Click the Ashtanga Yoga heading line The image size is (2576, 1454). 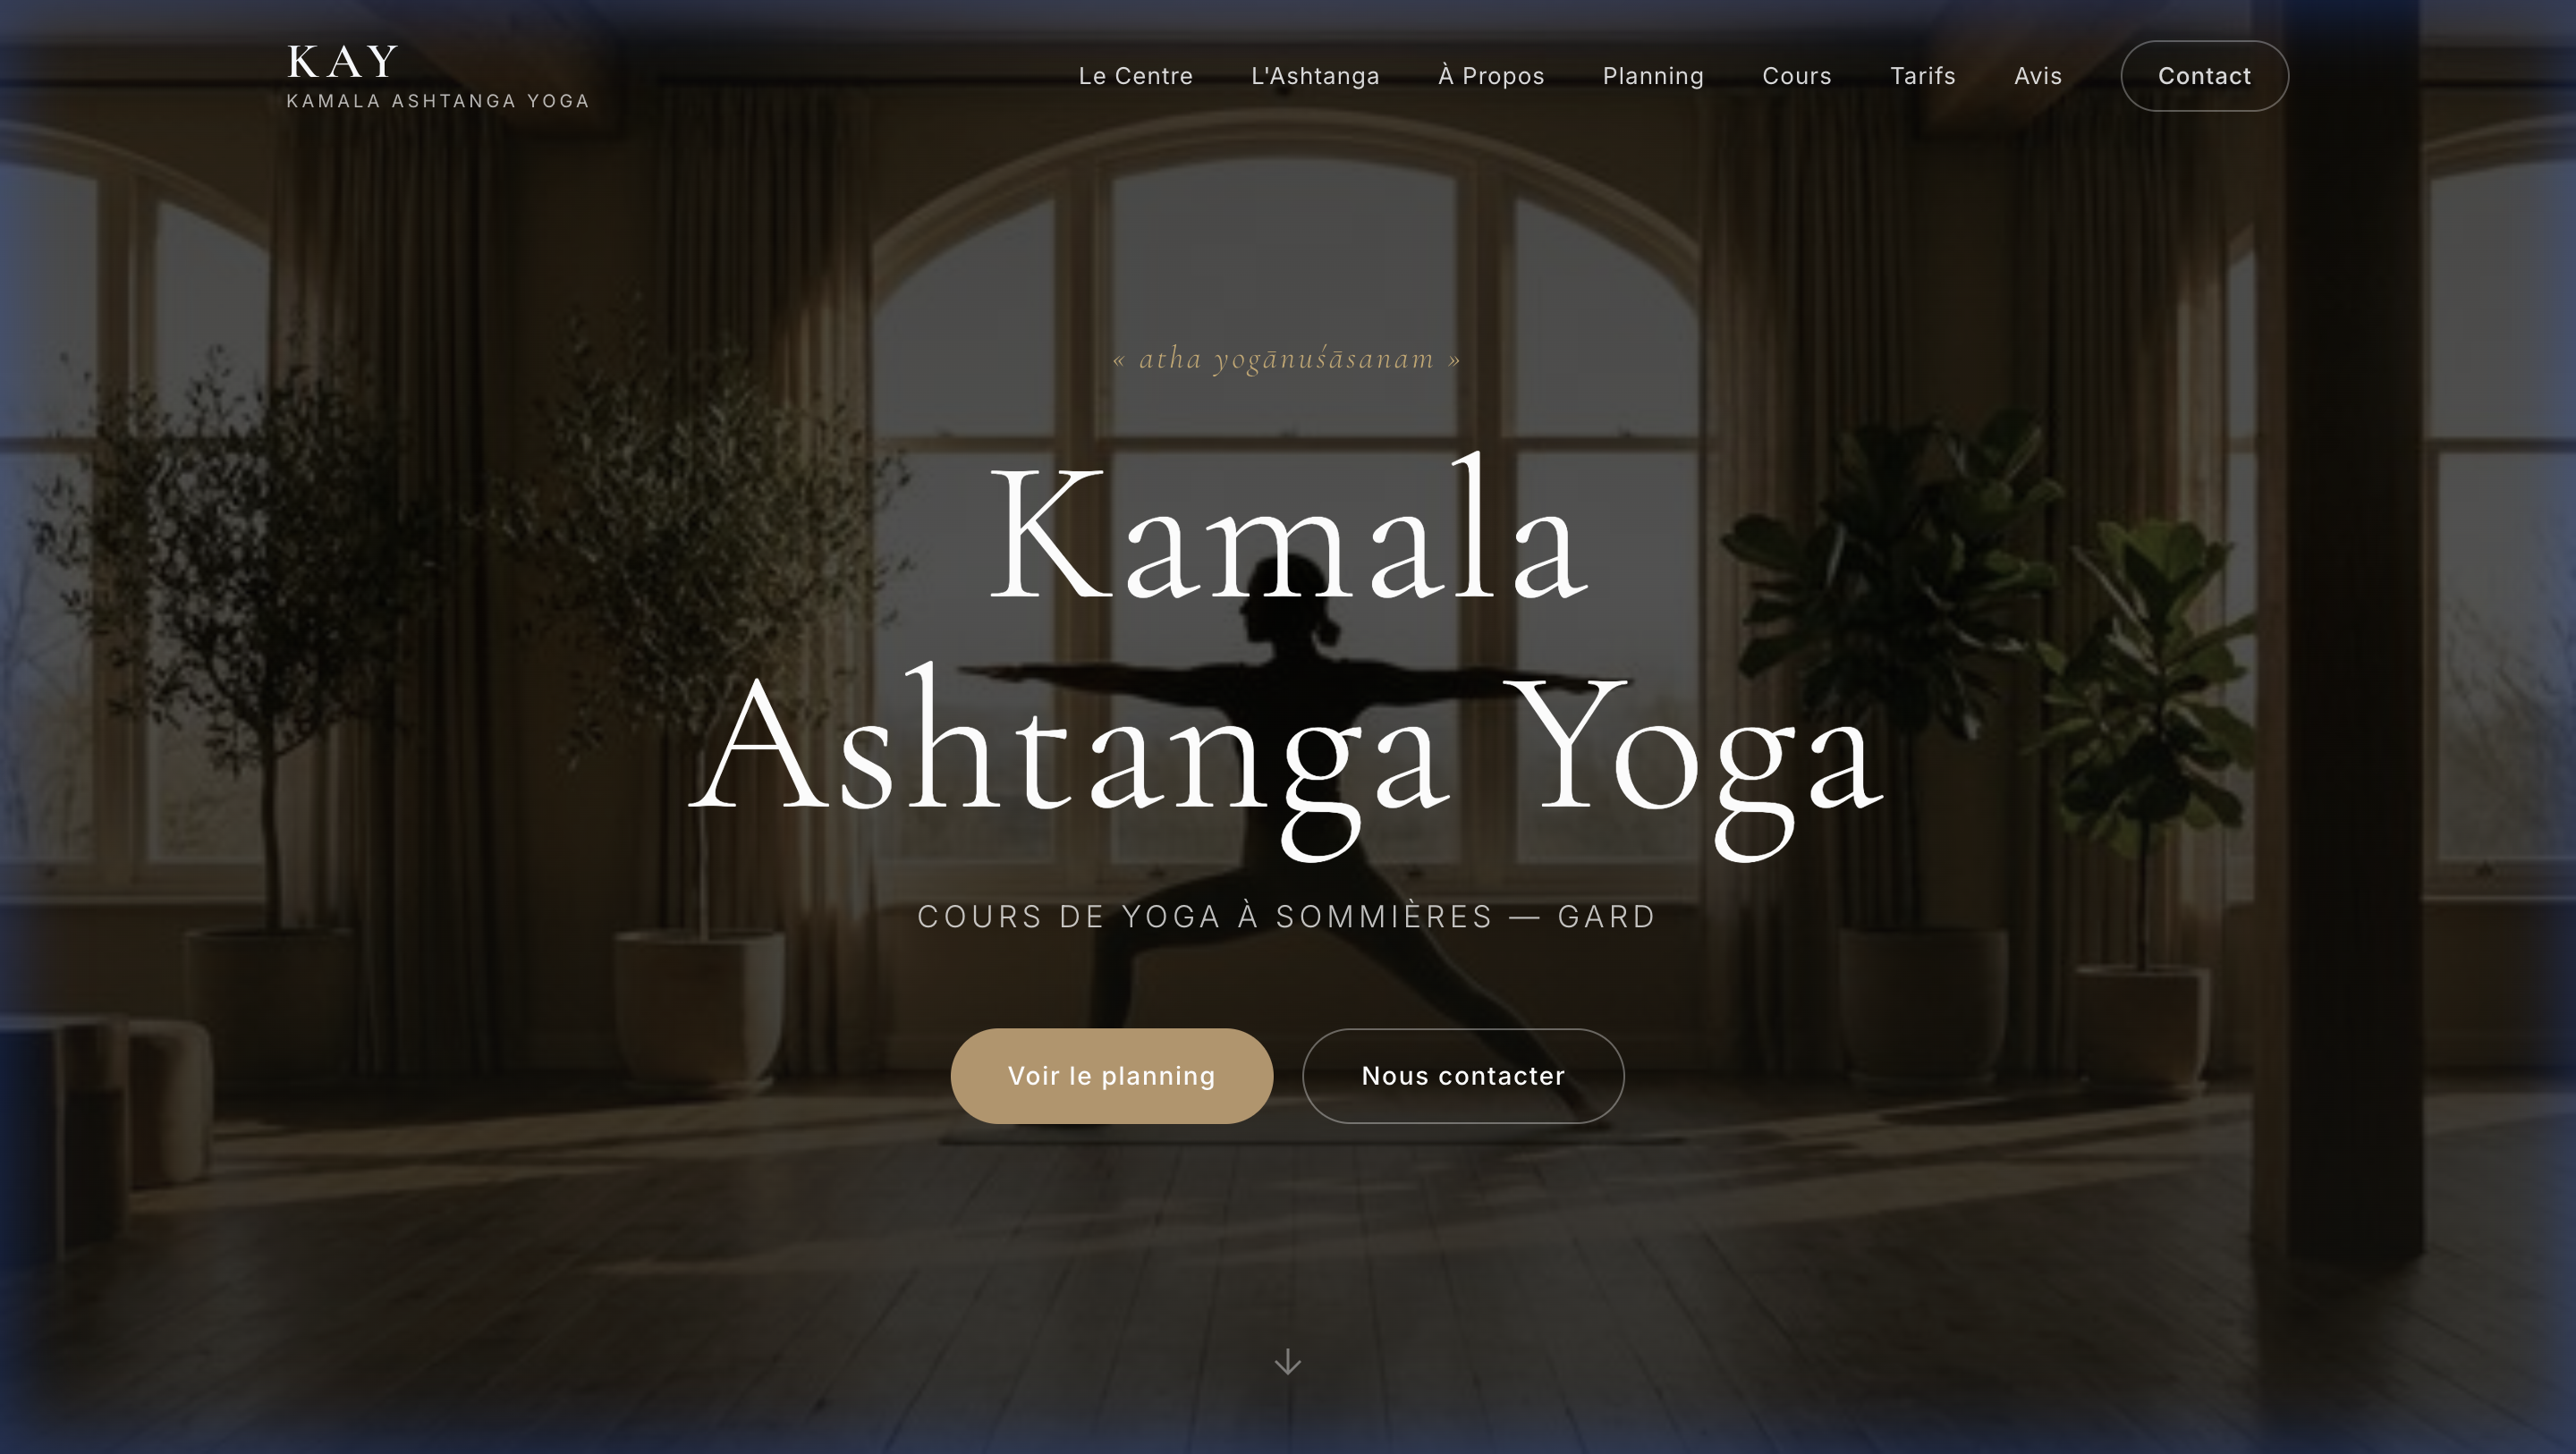1287,755
